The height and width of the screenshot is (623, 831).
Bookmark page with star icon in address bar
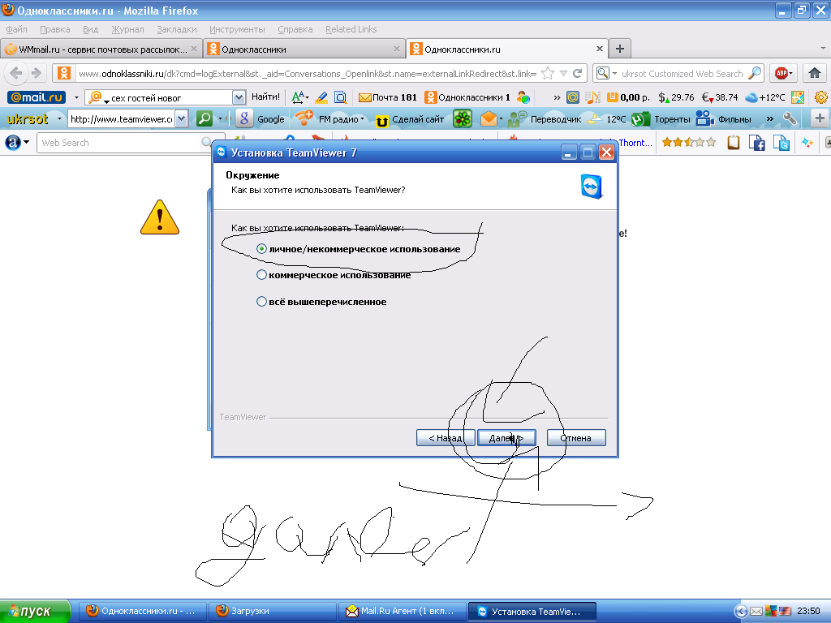tap(548, 73)
